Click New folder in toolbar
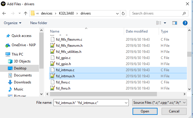This screenshot has width=193, height=118. tap(39, 23)
